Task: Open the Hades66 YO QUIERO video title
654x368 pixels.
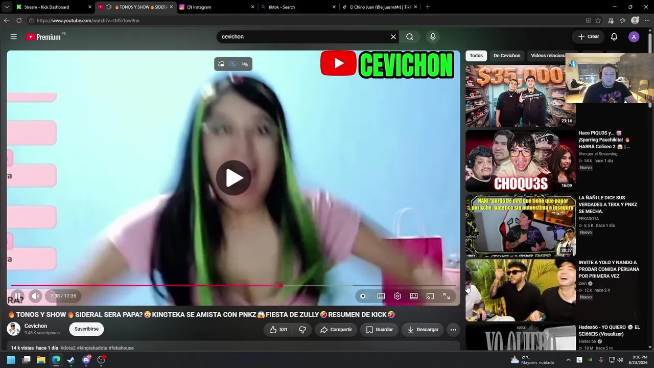Action: pos(609,330)
